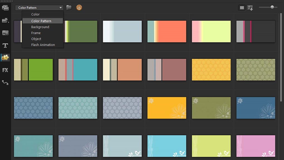284x160 pixels.
Task: Select the mauve brown block pattern
Action: [167, 70]
